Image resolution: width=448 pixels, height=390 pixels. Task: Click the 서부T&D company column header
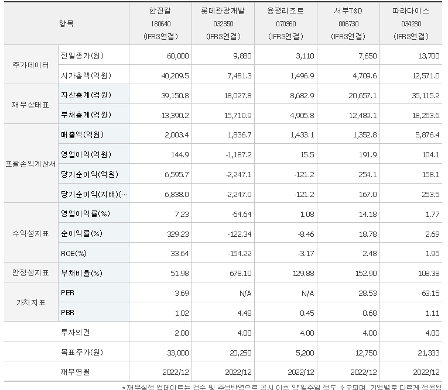point(348,23)
